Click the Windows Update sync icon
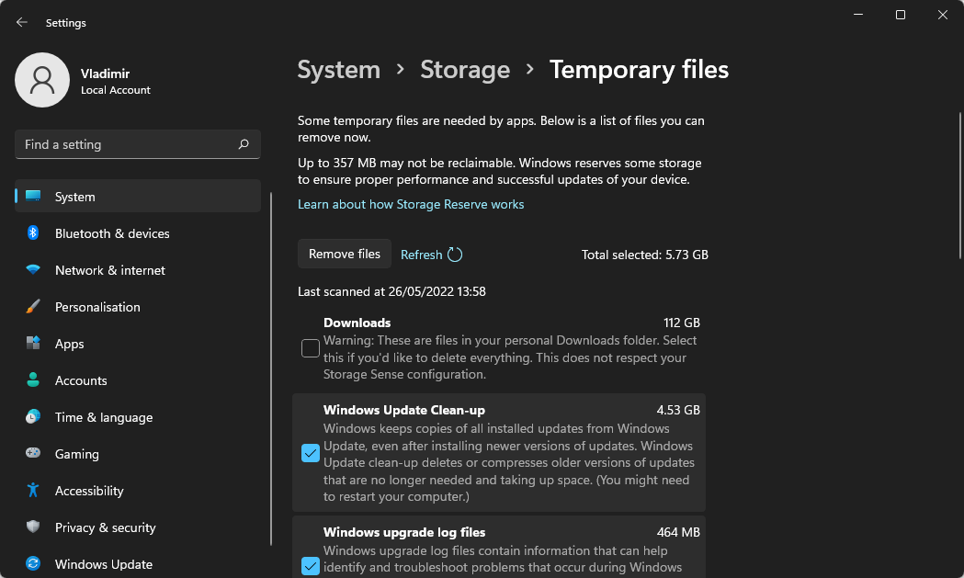The height and width of the screenshot is (578, 964). pos(33,563)
